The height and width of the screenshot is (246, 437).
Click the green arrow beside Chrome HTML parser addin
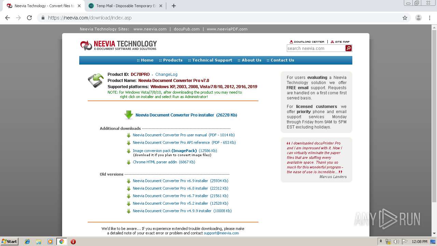click(129, 162)
